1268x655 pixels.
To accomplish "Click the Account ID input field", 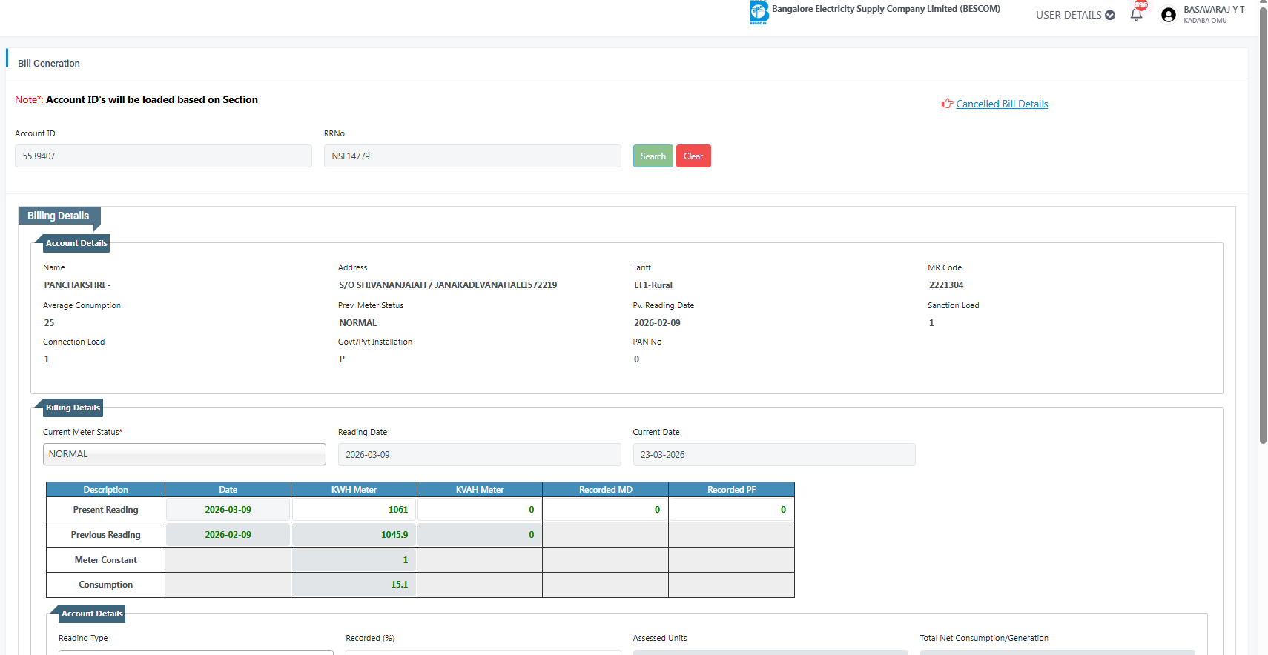I will 163,156.
